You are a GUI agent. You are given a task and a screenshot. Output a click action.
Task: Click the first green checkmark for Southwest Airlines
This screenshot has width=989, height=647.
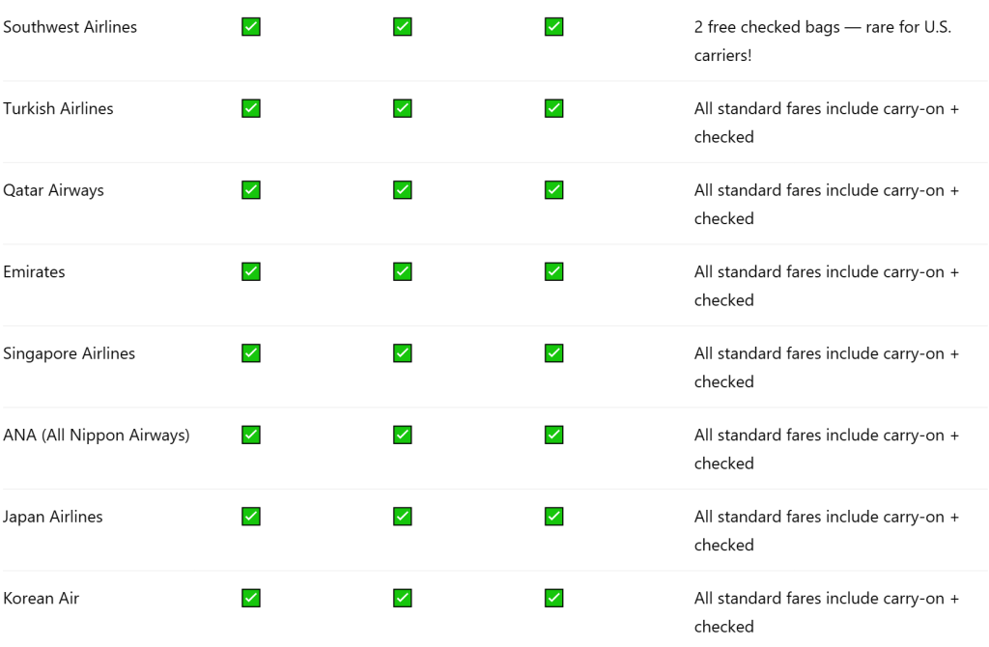click(251, 27)
